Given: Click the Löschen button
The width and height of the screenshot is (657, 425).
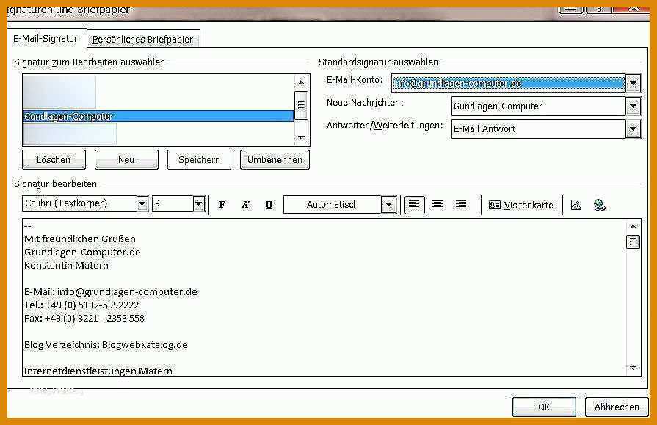Looking at the screenshot, I should point(54,160).
